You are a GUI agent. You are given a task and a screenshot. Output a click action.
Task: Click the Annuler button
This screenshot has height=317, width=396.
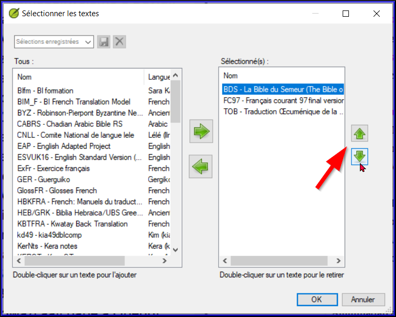pos(363,300)
